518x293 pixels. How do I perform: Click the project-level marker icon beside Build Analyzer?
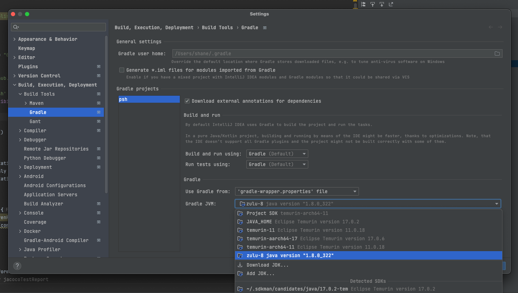tap(99, 204)
